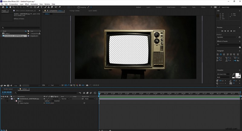Image resolution: width=242 pixels, height=131 pixels.
Task: Take a snapshot with camera icon
Action: [x=87, y=85]
